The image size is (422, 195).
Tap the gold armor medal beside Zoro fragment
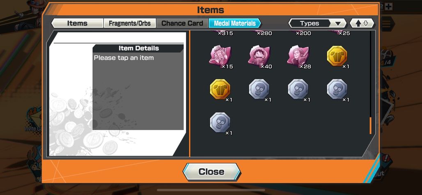tap(337, 56)
